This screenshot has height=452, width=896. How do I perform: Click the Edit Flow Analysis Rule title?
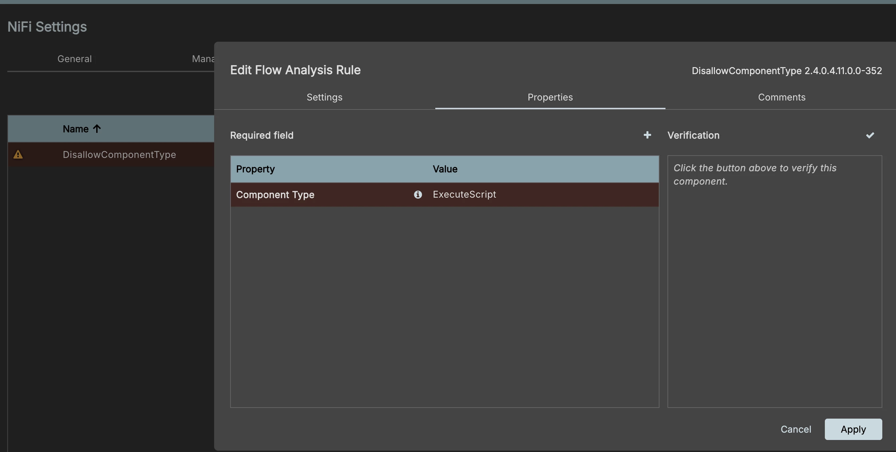[295, 70]
